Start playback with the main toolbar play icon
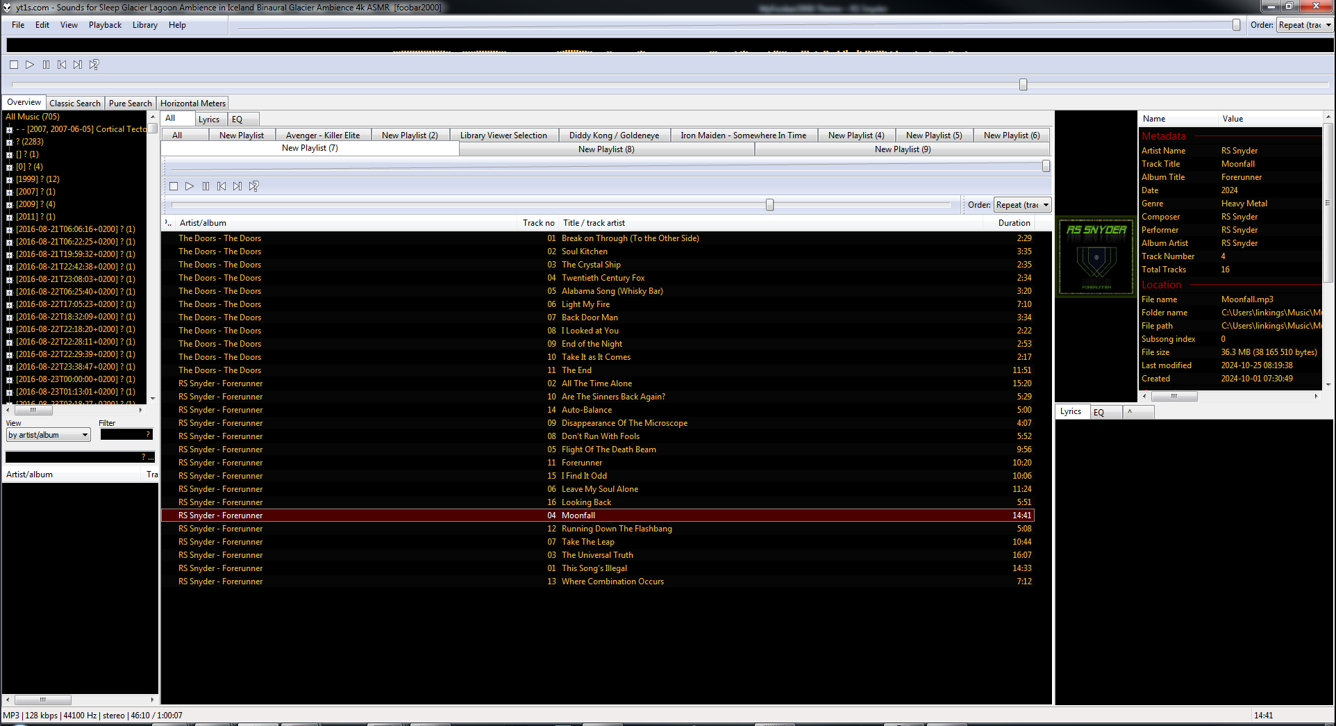The image size is (1336, 726). (30, 65)
